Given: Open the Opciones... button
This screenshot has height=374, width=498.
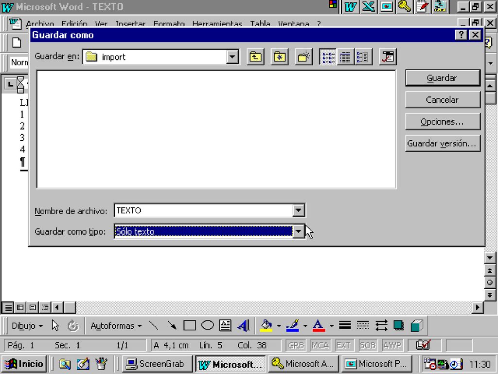Looking at the screenshot, I should (x=443, y=121).
